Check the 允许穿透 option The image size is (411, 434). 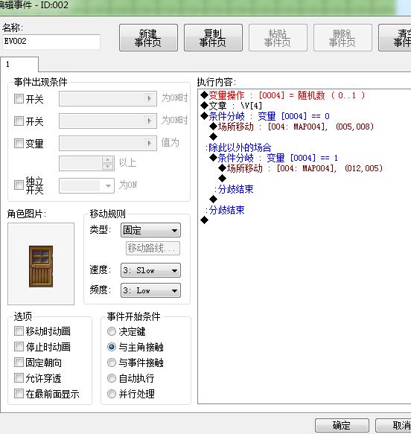click(19, 378)
